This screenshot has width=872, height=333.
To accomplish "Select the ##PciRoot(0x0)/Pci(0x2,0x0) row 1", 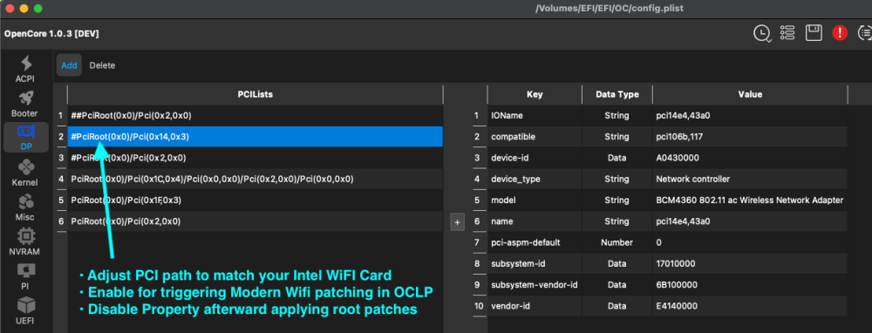I will 255,116.
